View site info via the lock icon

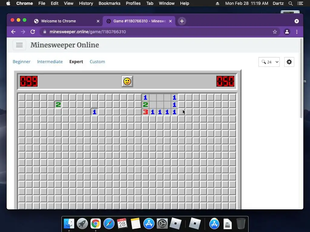(x=45, y=32)
